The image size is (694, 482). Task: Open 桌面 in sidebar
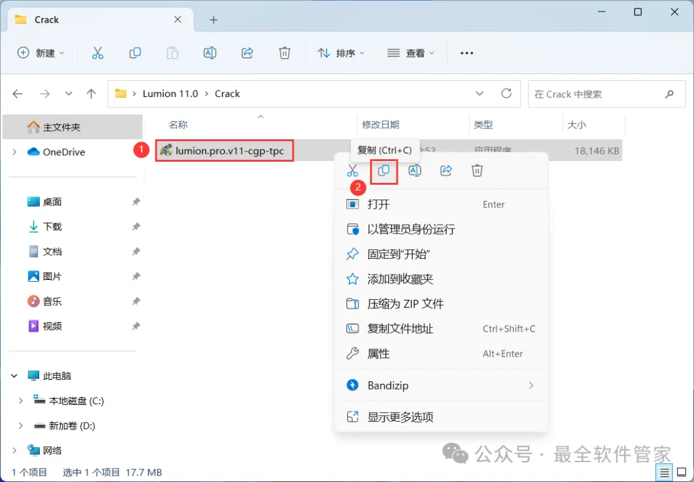click(52, 202)
